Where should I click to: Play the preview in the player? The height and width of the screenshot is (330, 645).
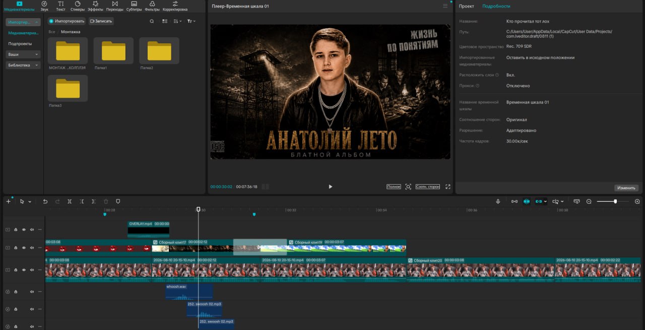[x=331, y=187]
